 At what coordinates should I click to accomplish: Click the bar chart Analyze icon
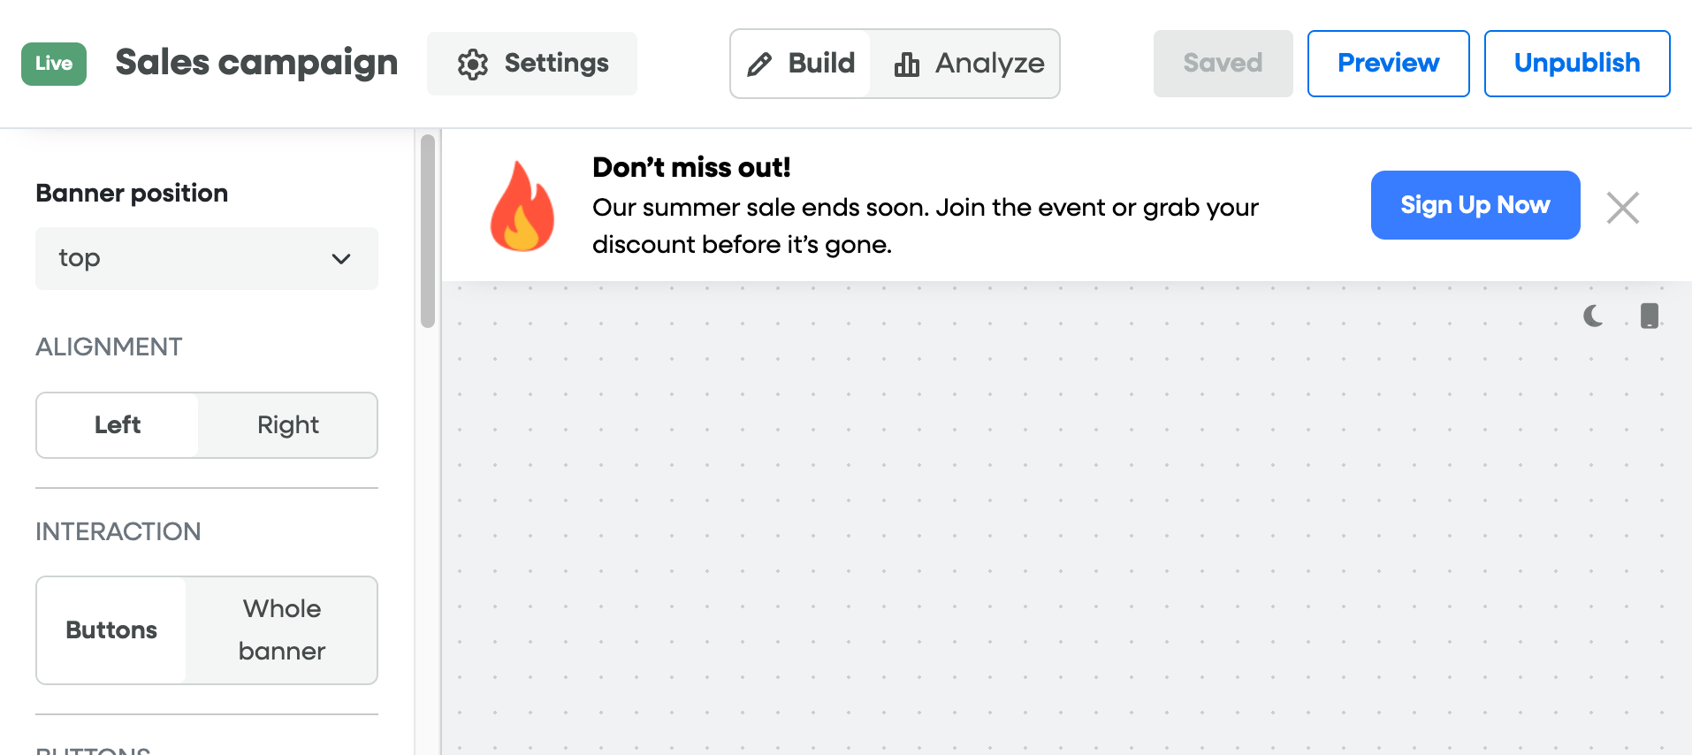907,64
